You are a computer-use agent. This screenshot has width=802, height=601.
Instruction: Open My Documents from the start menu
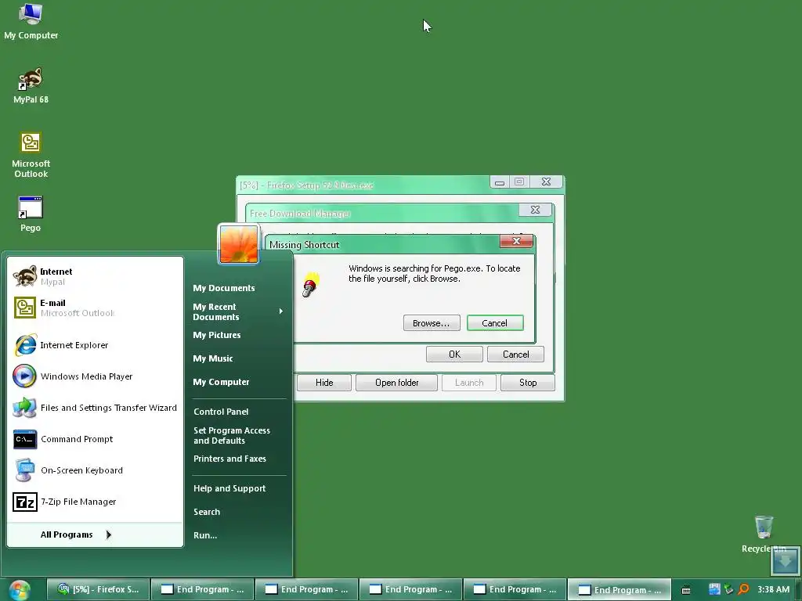tap(223, 288)
